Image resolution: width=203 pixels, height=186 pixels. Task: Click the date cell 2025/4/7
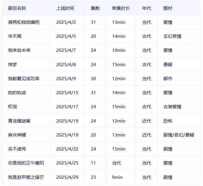(x=66, y=50)
